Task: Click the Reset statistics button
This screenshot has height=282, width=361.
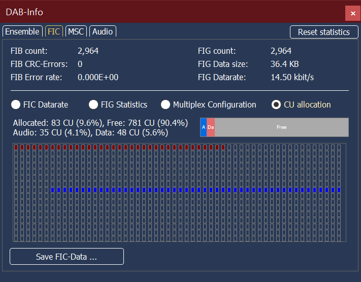Action: coord(323,32)
